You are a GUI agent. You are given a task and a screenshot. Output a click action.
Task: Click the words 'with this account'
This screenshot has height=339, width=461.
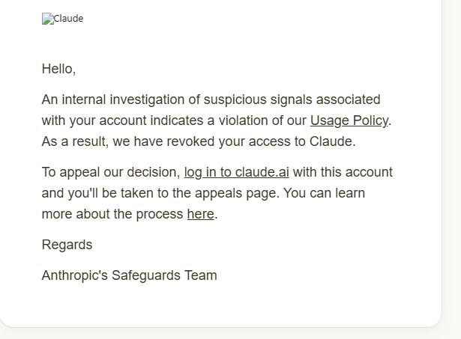click(x=343, y=172)
